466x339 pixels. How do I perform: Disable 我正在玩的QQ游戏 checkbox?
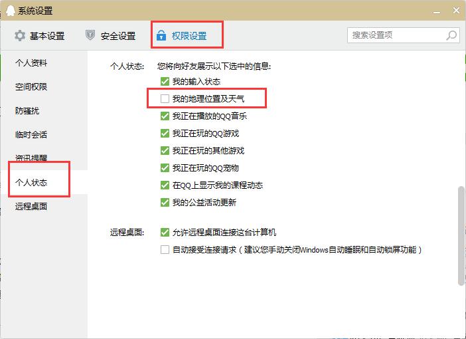click(165, 133)
